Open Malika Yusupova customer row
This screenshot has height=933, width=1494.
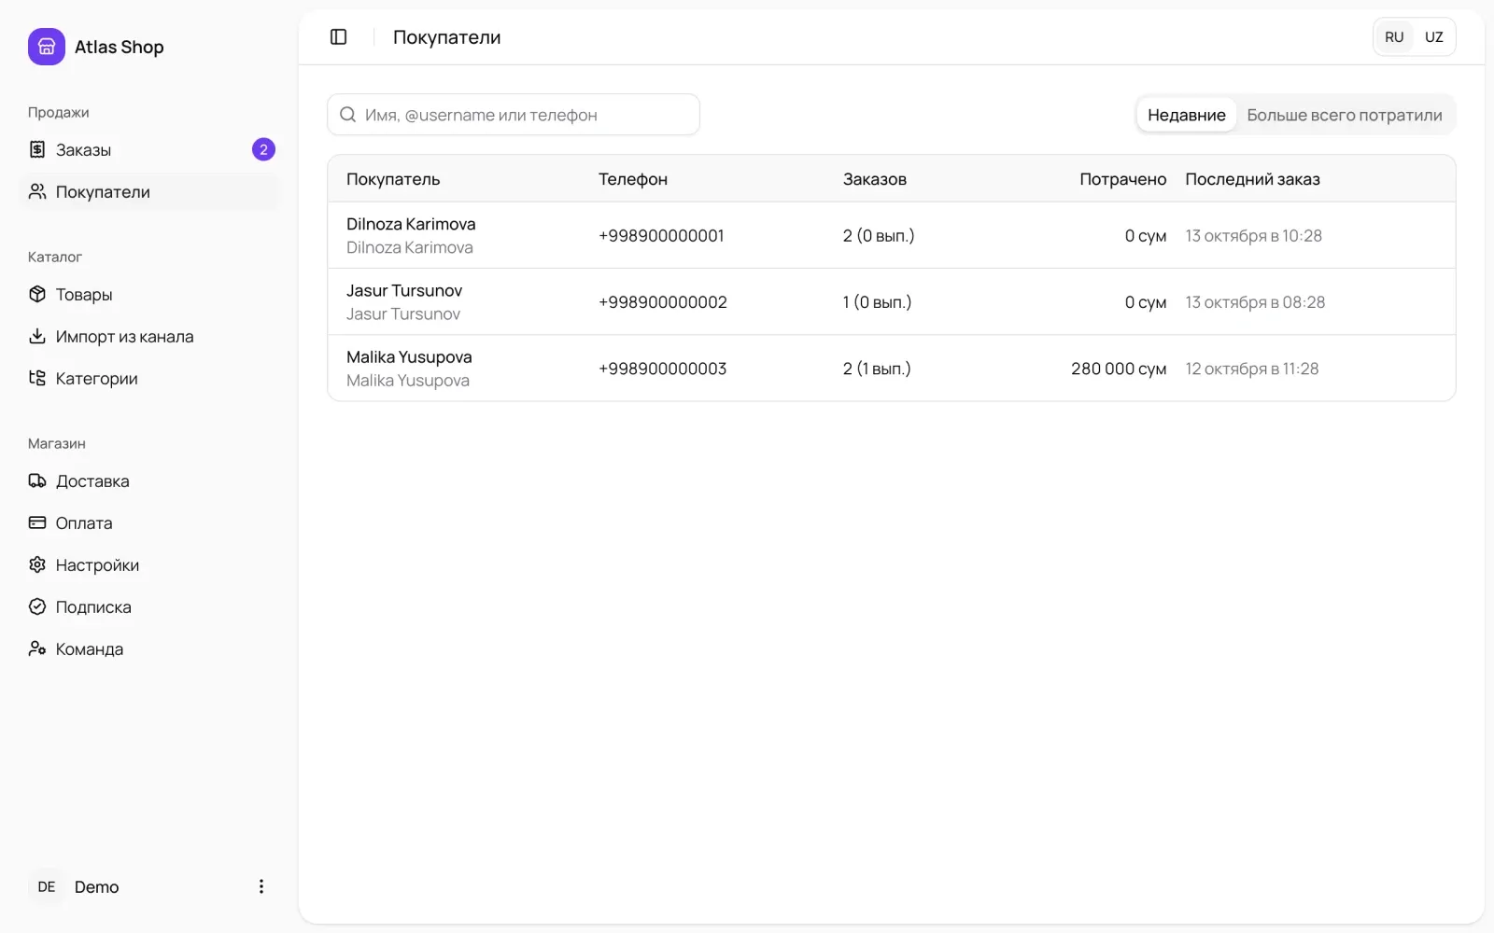coord(892,368)
